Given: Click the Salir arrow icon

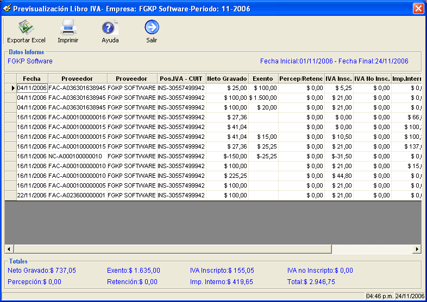Looking at the screenshot, I should [x=152, y=27].
